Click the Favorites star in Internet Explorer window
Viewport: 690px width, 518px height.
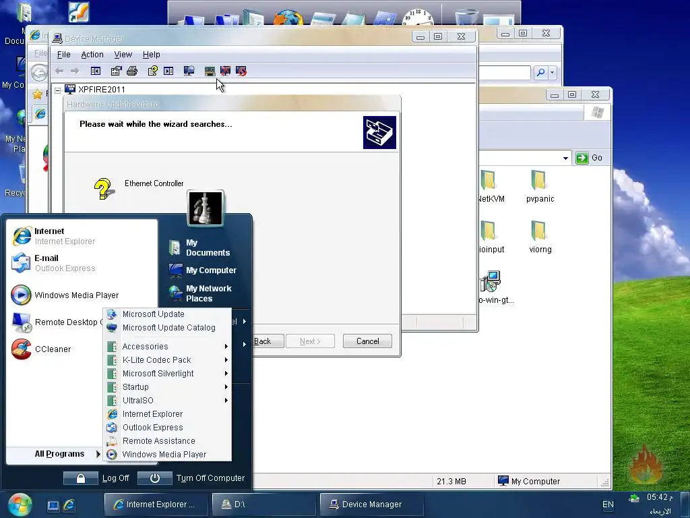coord(38,94)
